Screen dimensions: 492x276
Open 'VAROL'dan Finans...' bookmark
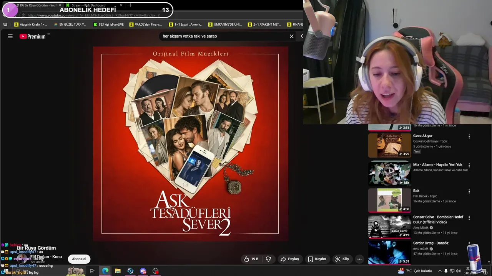(x=146, y=25)
